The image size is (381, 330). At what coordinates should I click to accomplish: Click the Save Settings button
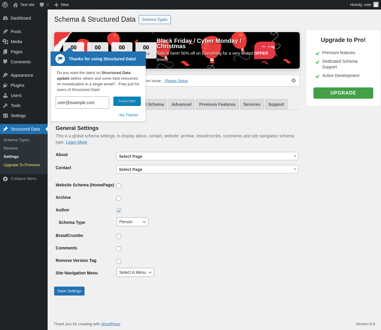pos(69,291)
